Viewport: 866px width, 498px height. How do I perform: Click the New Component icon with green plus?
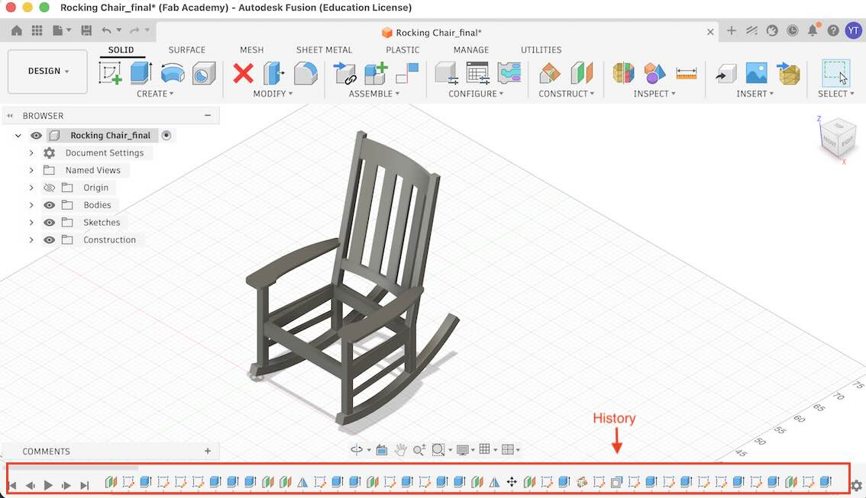click(x=376, y=72)
